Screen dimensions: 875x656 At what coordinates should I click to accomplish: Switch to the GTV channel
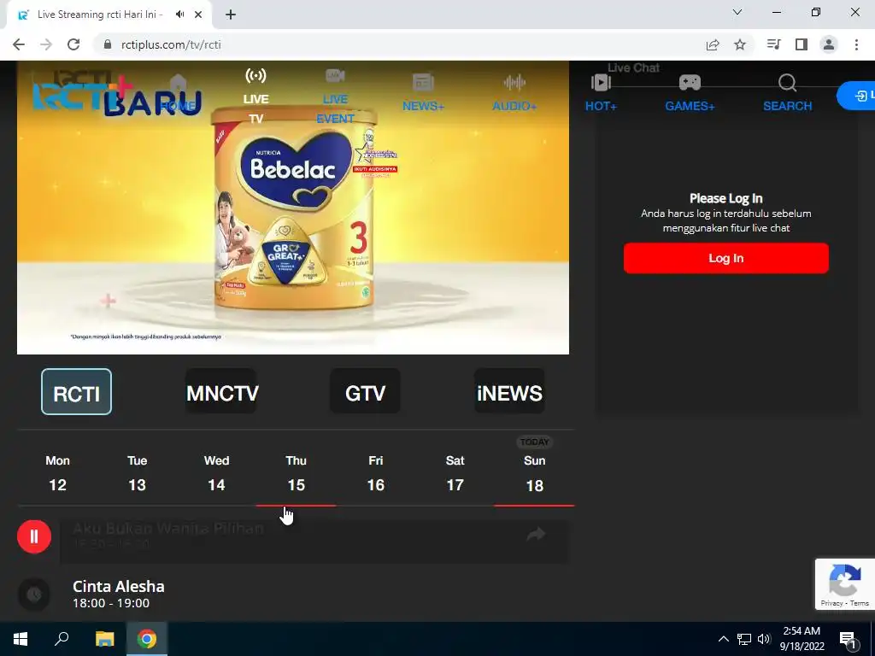coord(365,391)
